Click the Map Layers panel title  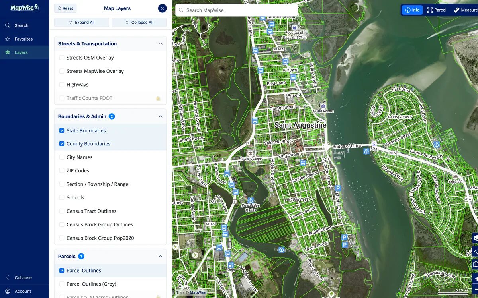click(117, 8)
